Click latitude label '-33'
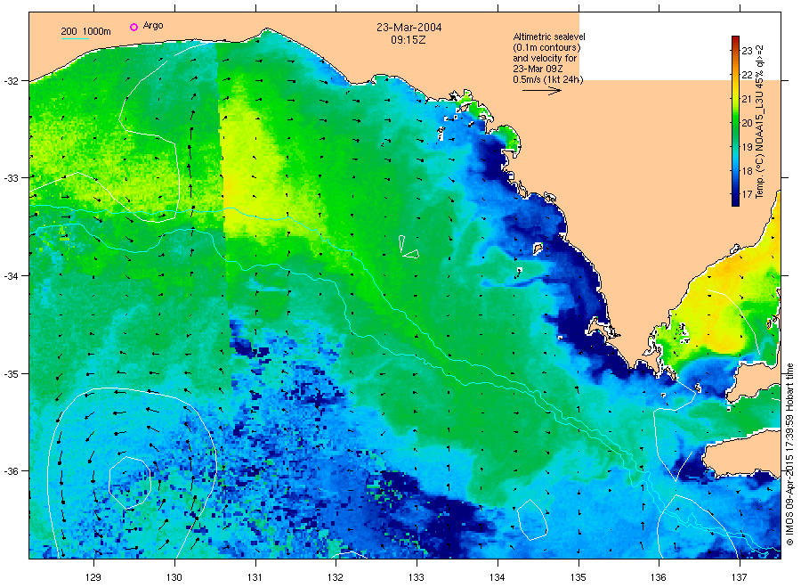The image size is (801, 588). pyautogui.click(x=11, y=178)
